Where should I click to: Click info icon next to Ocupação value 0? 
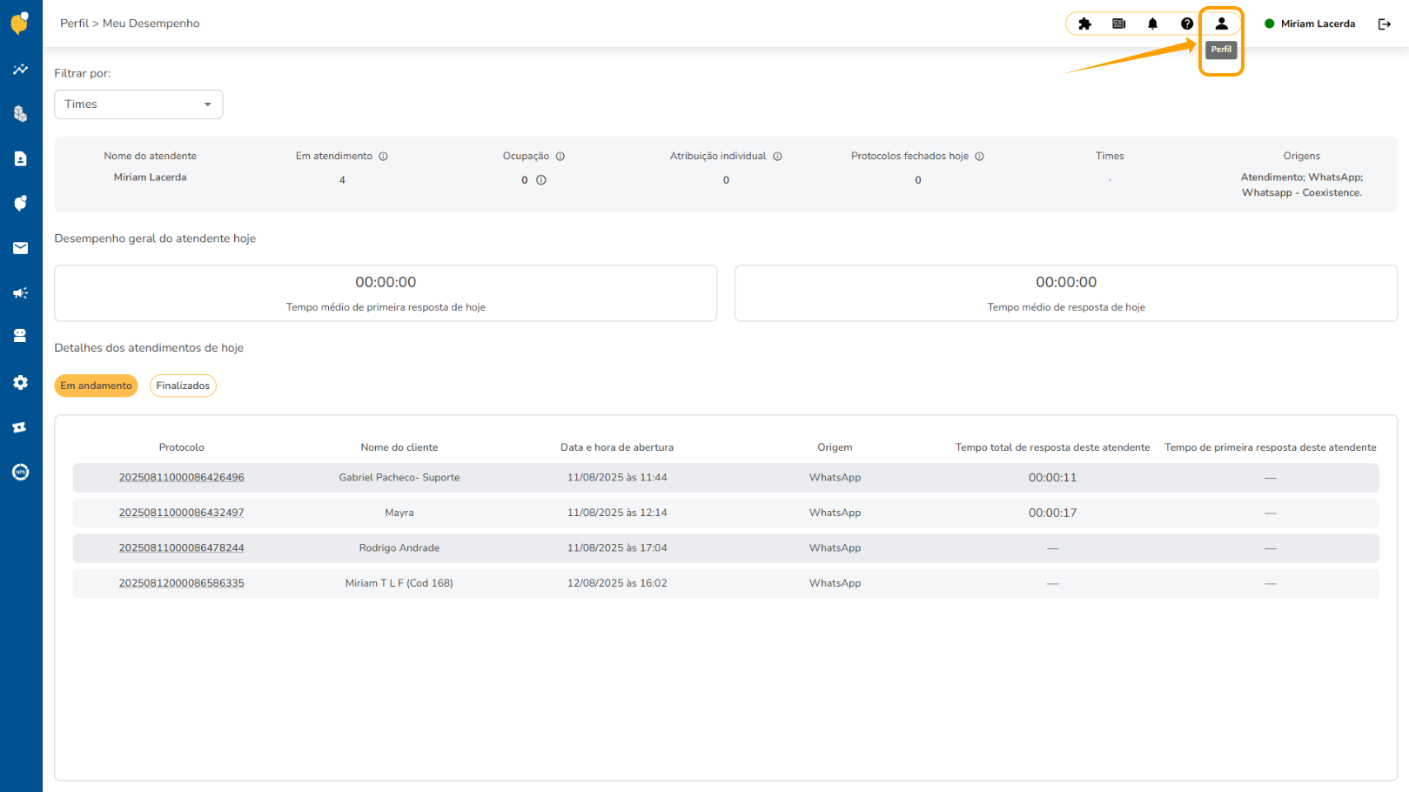(x=541, y=180)
